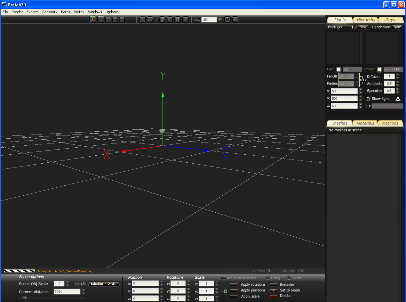Viewport: 406px width, 302px height.
Task: Click the Camera distance input field
Action: [67, 292]
